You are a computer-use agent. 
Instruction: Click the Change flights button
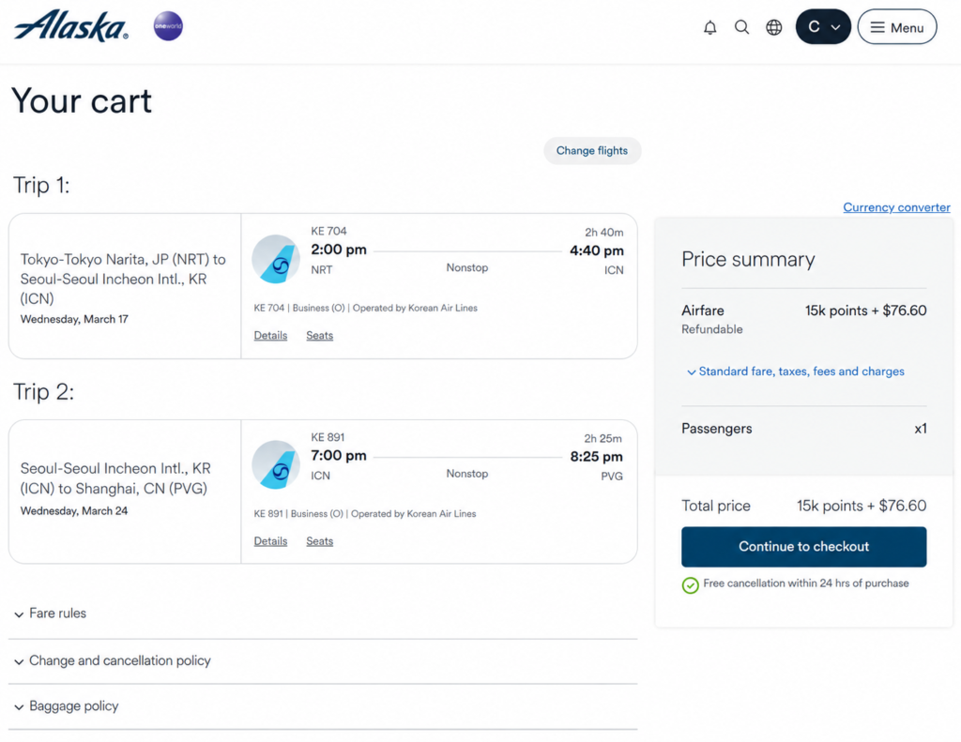click(592, 151)
